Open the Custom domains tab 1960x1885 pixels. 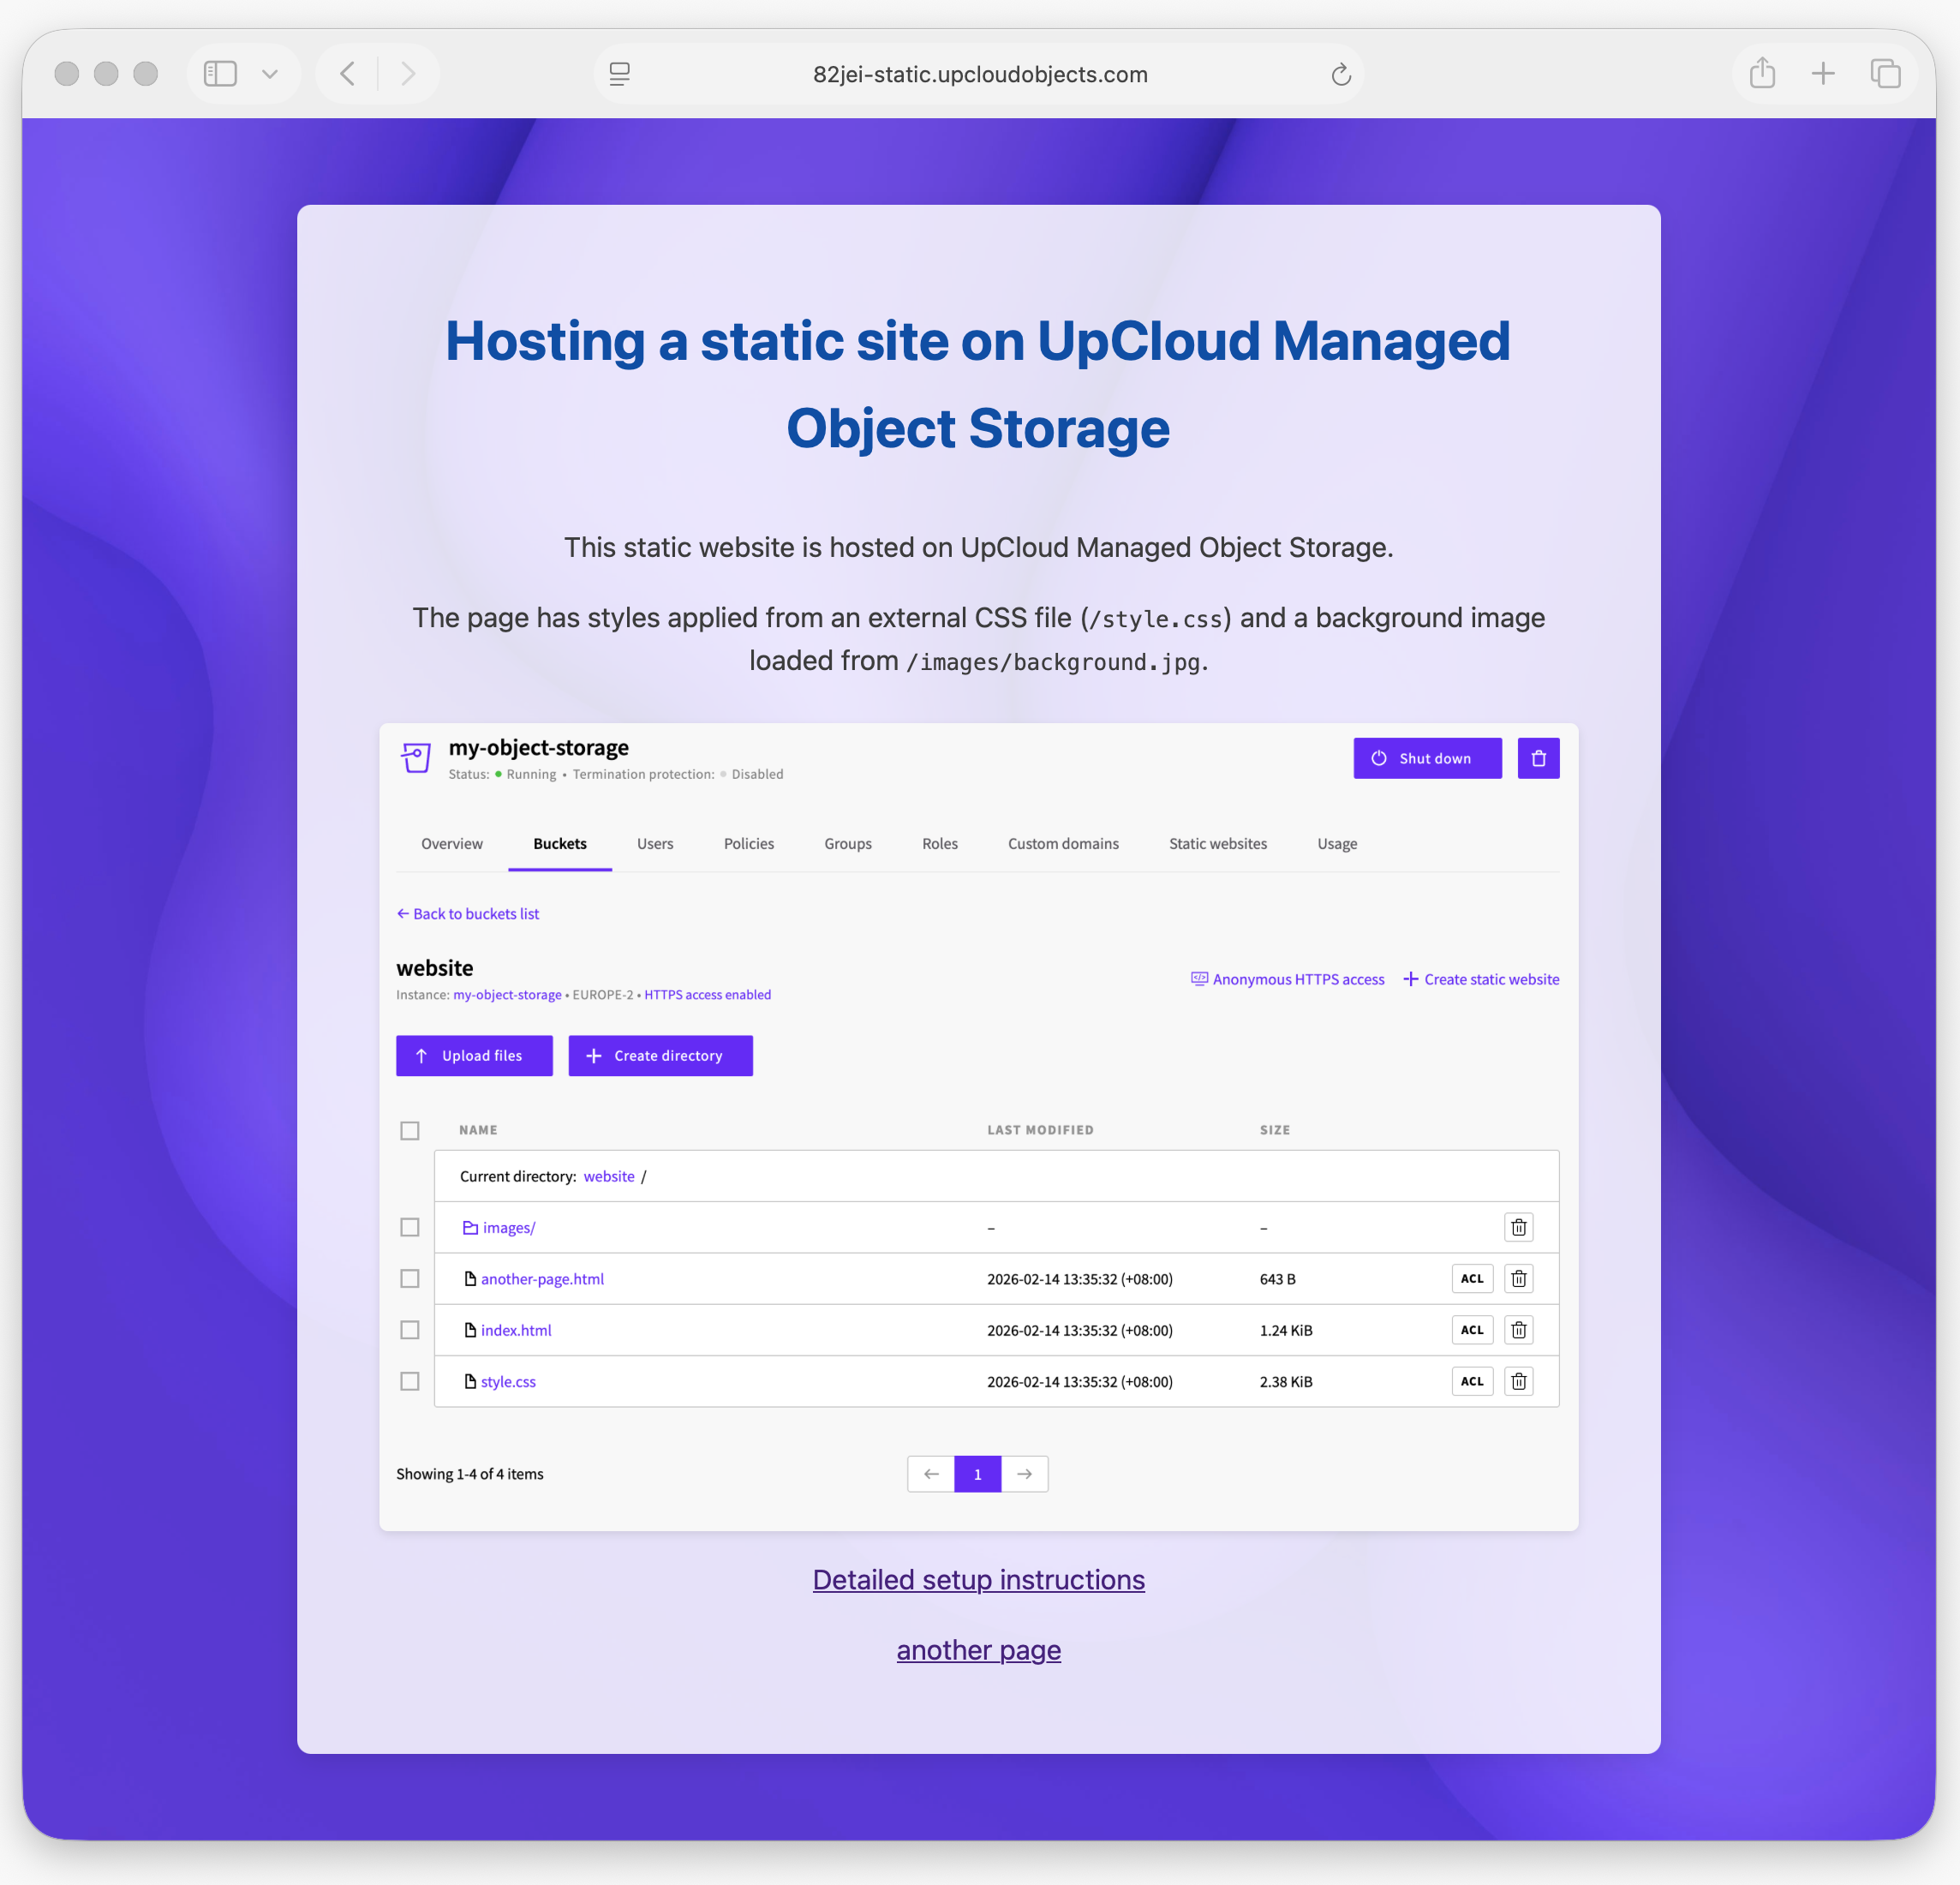click(x=1063, y=844)
